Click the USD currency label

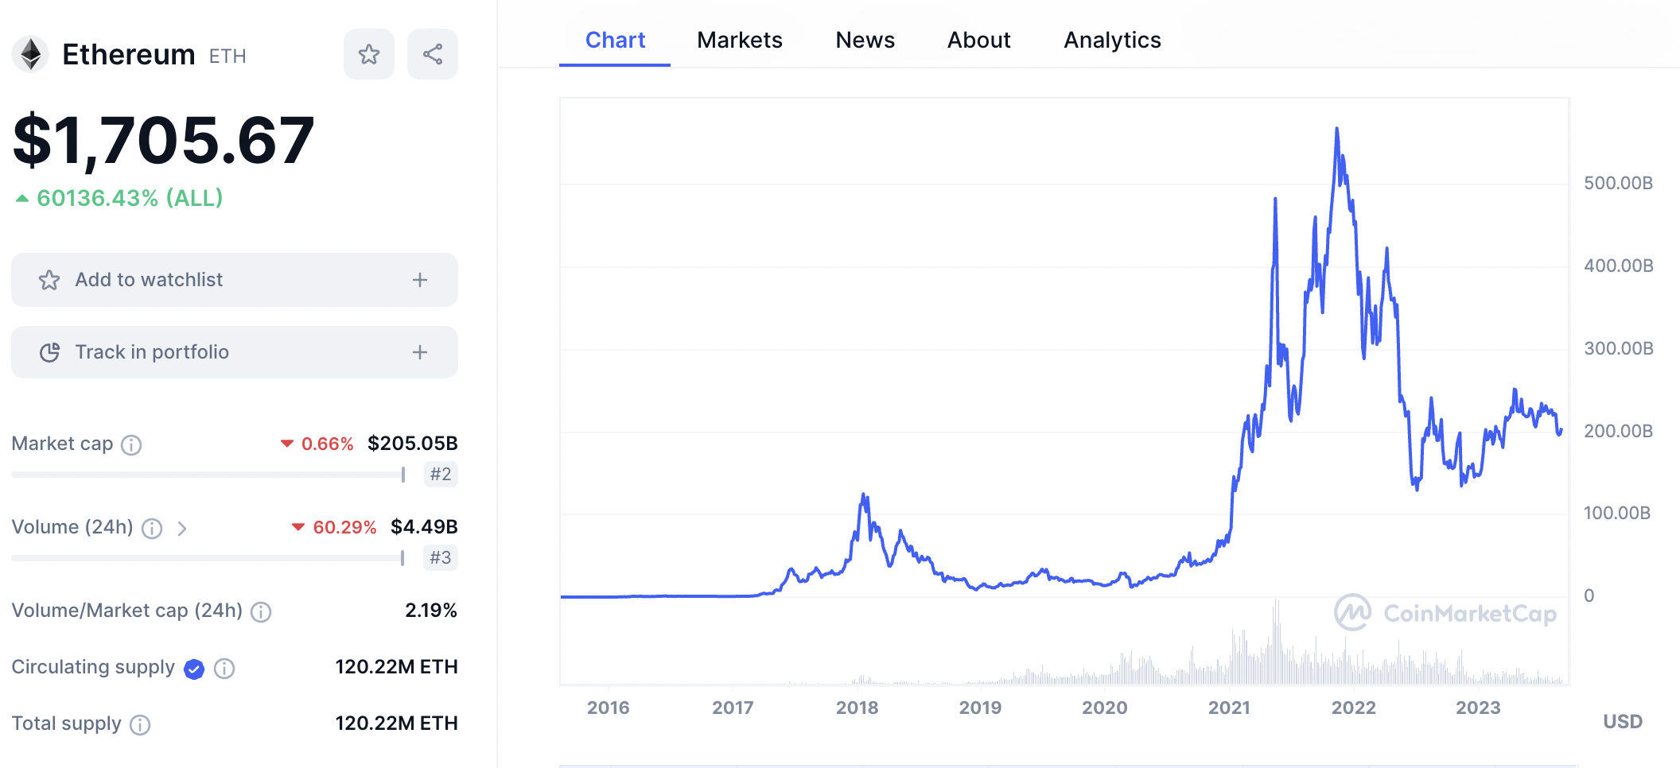click(1623, 721)
